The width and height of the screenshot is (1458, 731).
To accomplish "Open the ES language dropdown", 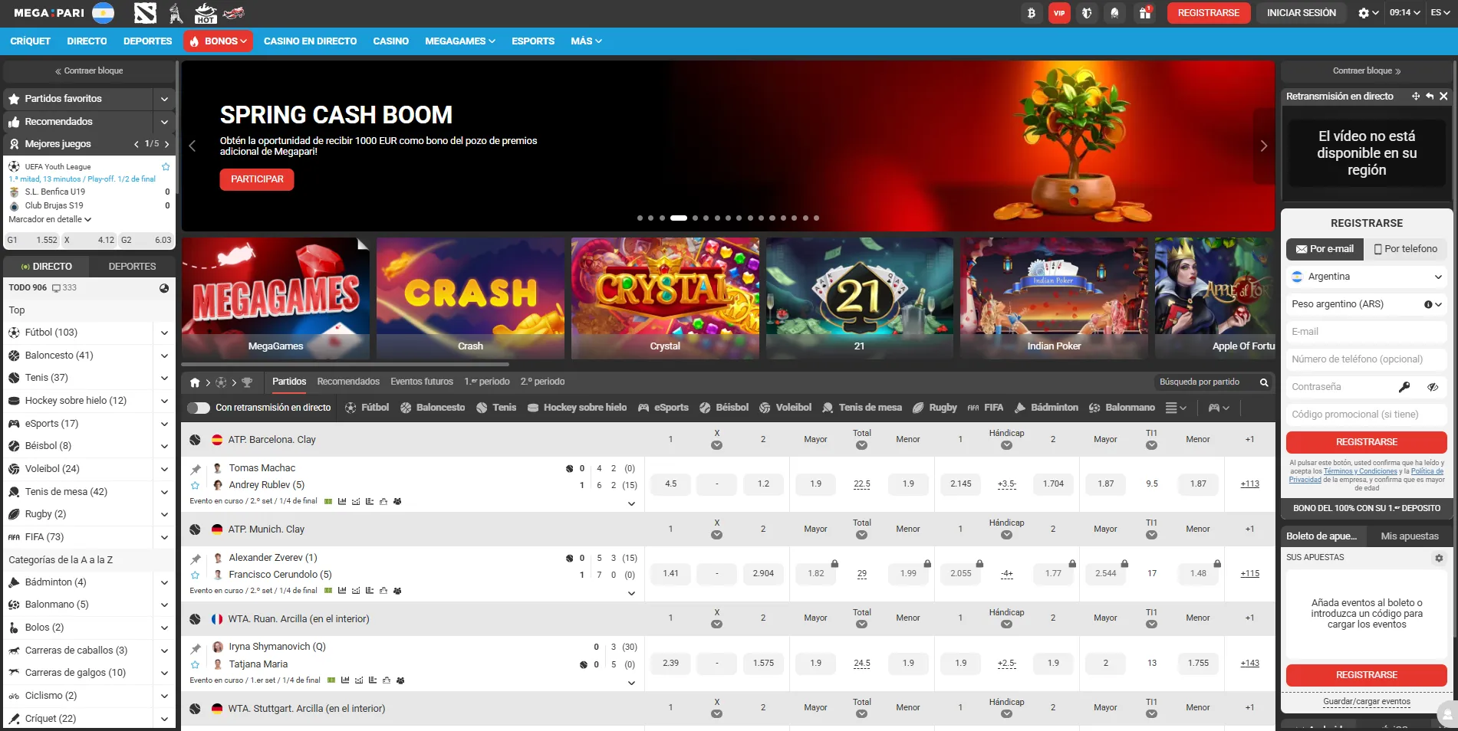I will (1440, 13).
